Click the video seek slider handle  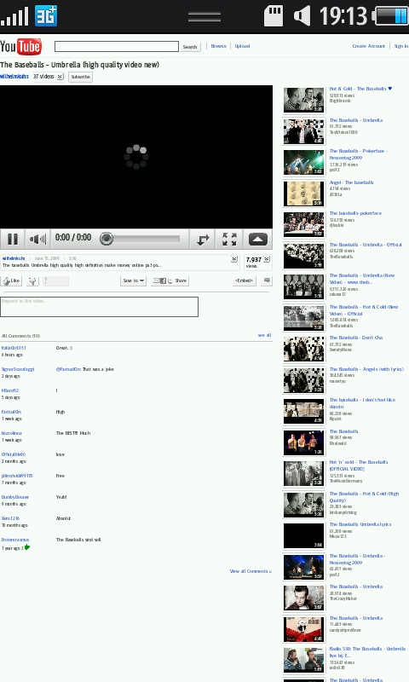[x=107, y=239]
